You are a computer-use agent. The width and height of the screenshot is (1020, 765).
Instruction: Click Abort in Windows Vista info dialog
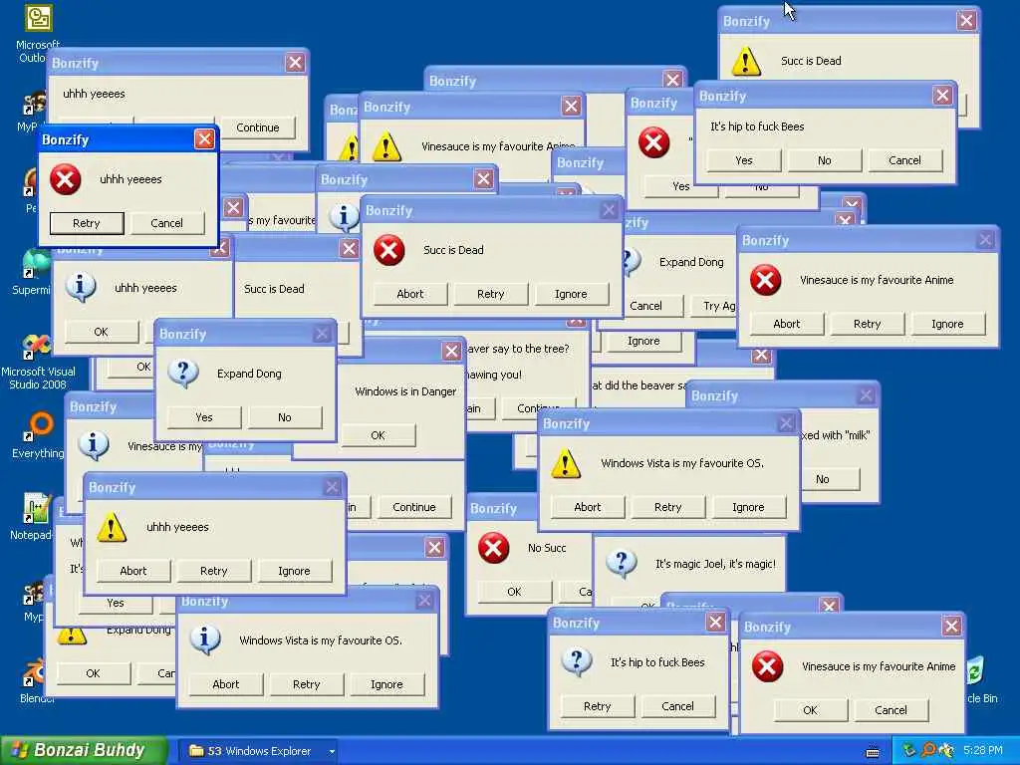pos(226,684)
